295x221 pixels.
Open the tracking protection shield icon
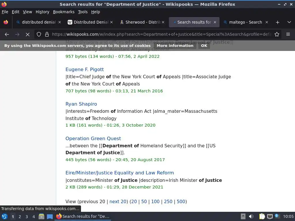39,35
